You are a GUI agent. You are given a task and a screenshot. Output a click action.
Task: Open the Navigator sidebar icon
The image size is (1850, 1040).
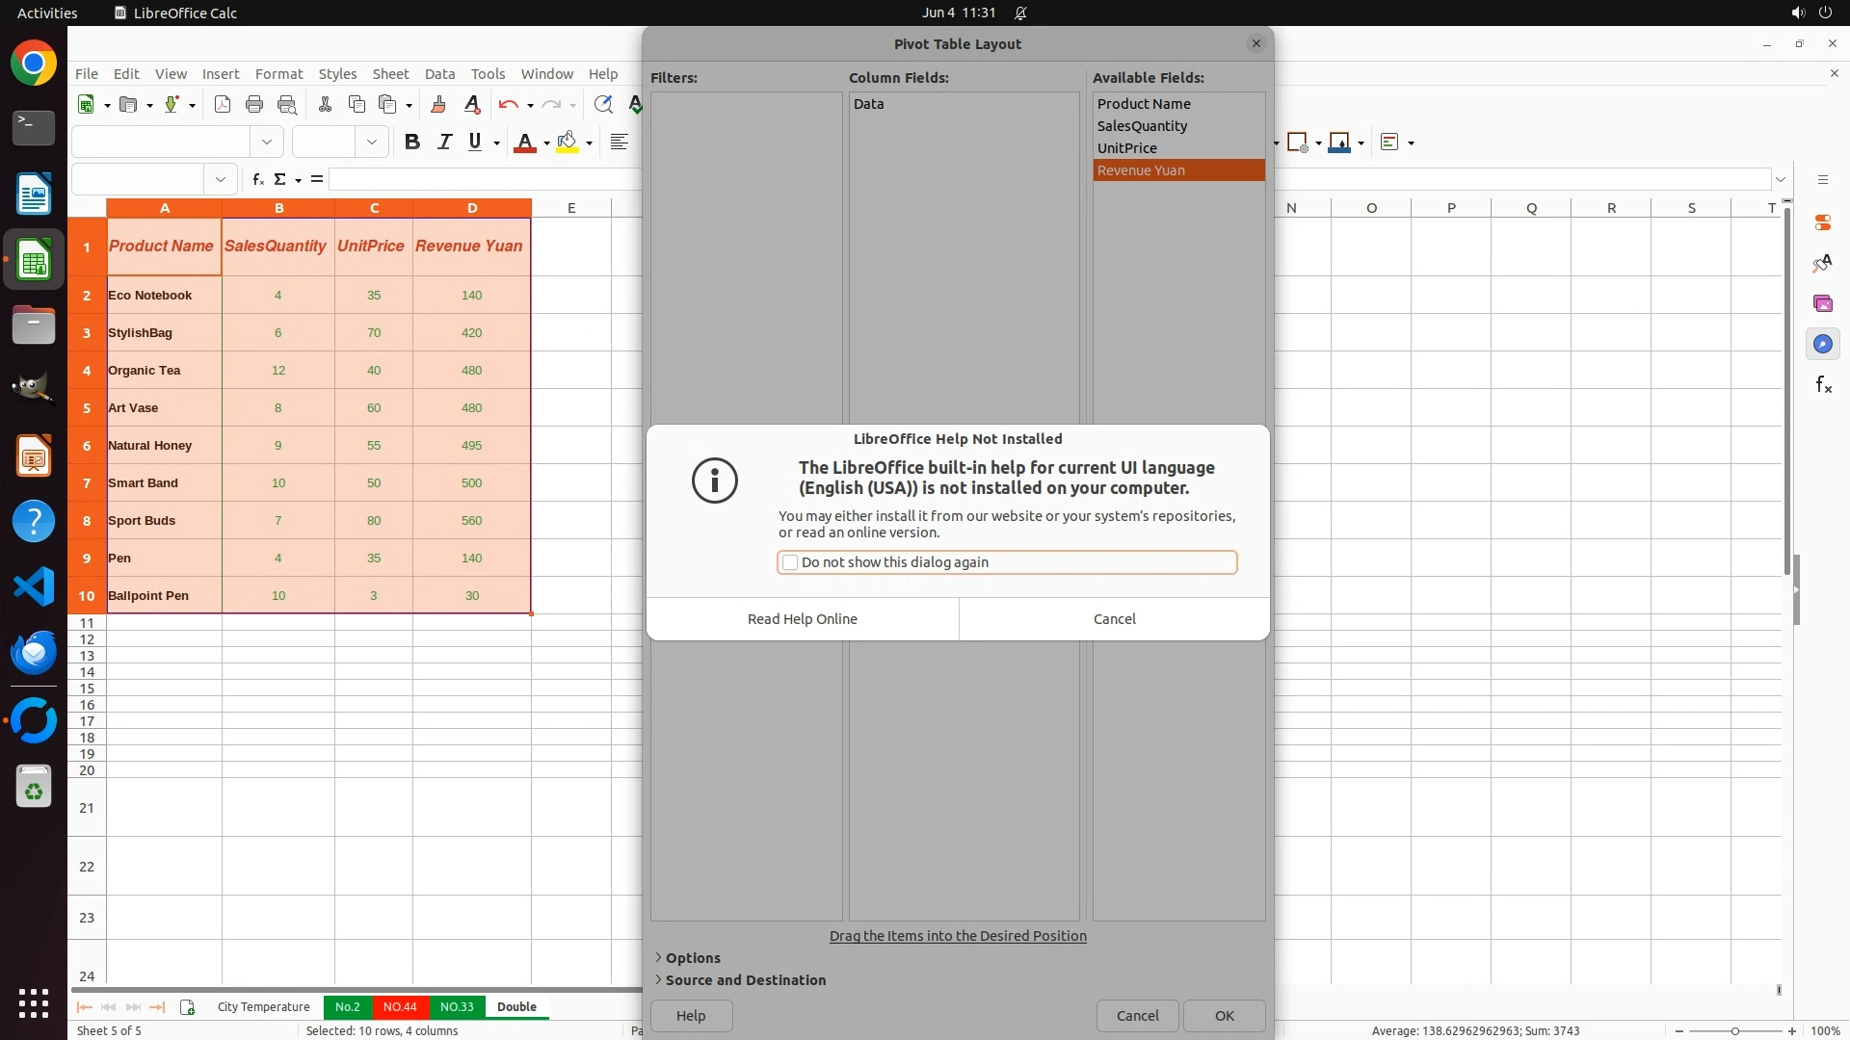(1822, 345)
